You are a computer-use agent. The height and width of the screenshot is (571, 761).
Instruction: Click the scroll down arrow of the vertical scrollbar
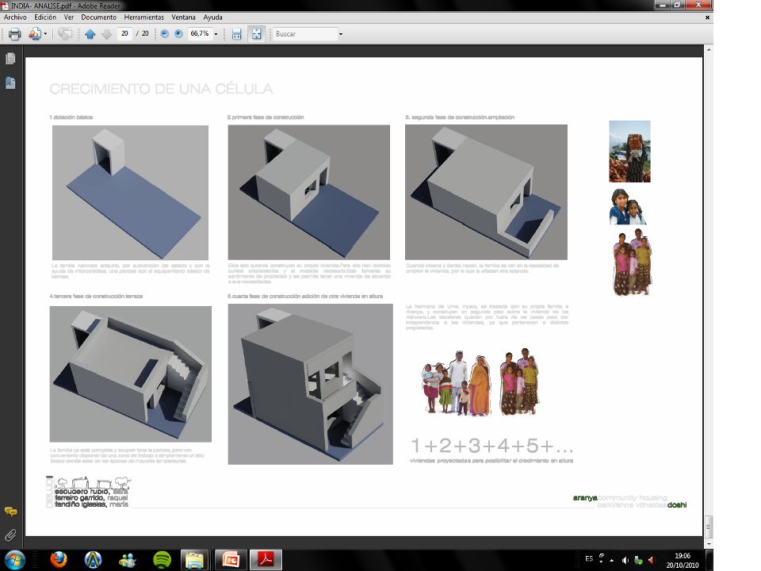[709, 544]
